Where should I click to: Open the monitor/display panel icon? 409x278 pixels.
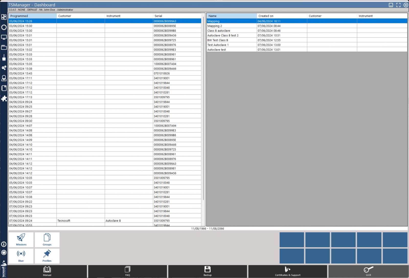coord(4,37)
